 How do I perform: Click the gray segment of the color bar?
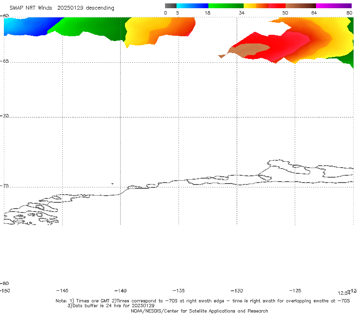click(170, 6)
